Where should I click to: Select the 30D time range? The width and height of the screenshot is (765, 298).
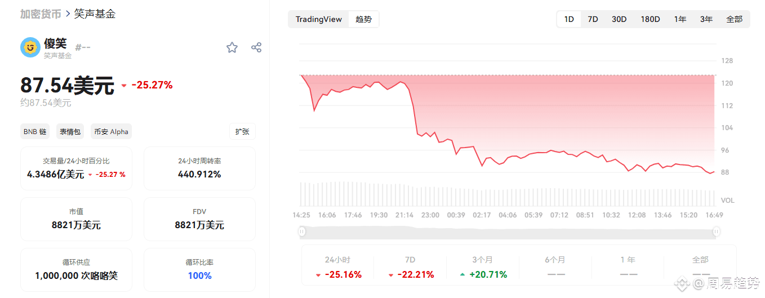619,19
